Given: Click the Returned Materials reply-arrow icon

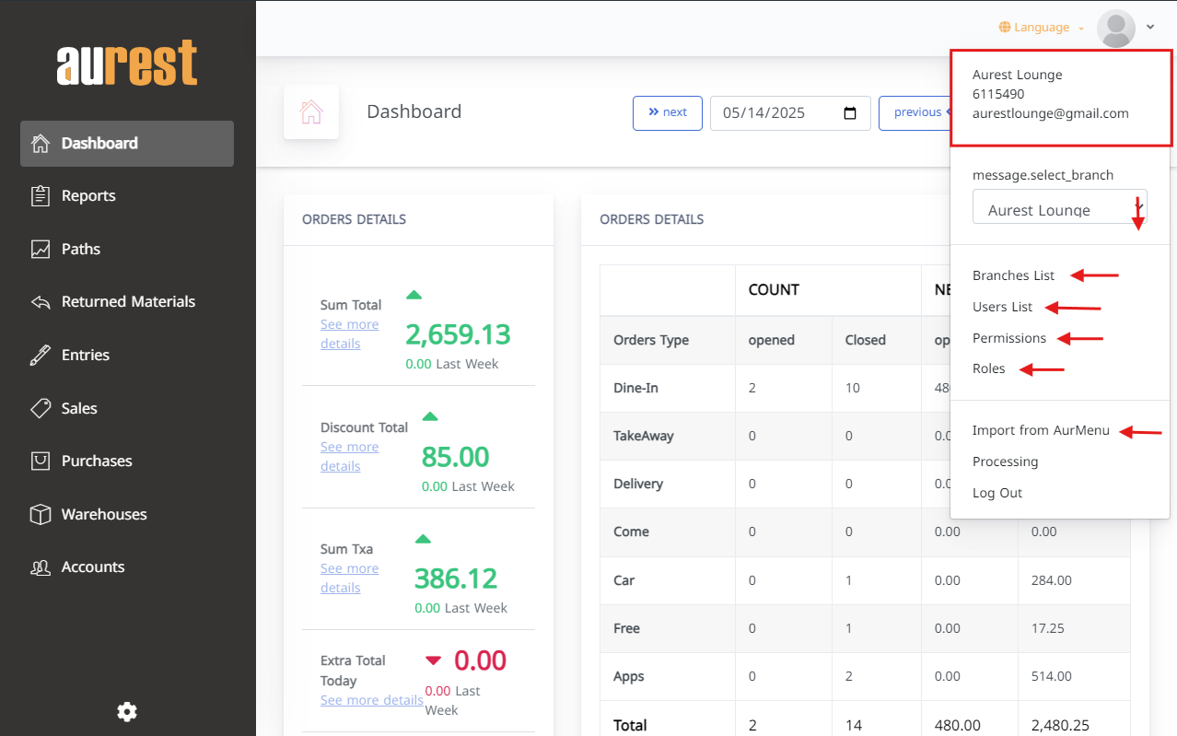Looking at the screenshot, I should [x=40, y=302].
